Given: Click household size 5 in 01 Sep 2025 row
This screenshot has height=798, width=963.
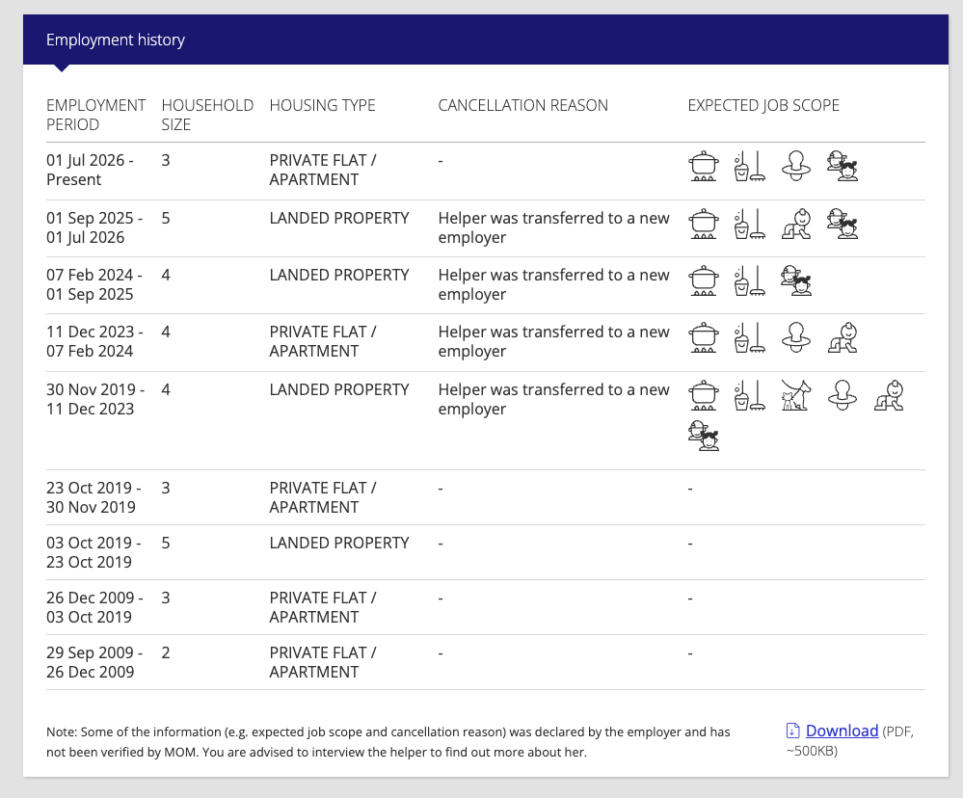Looking at the screenshot, I should click(166, 219).
